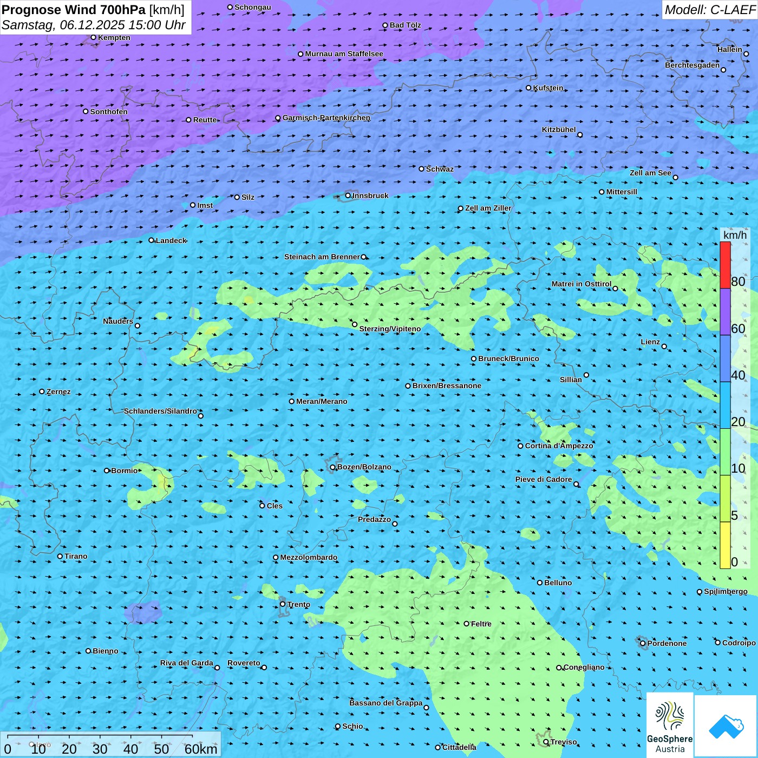Click the Landeck location dot

pyautogui.click(x=152, y=240)
